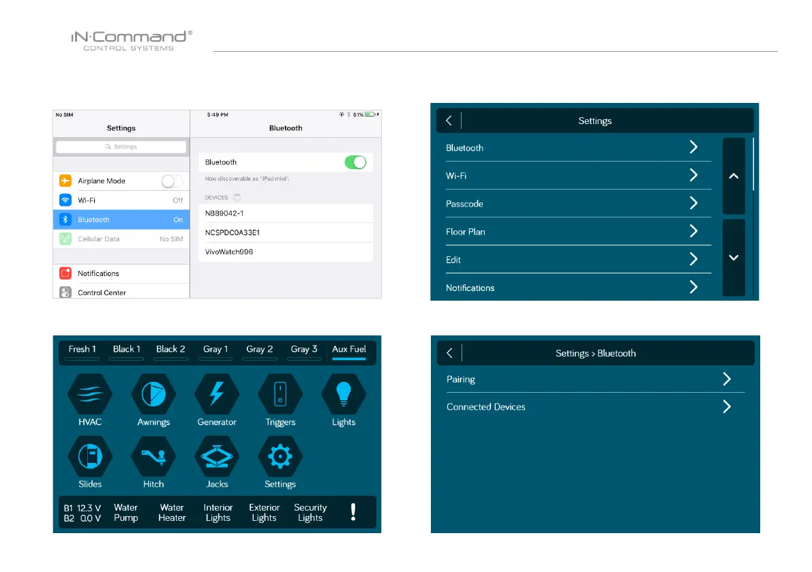Turn off the iPad Bluetooth switch
This screenshot has height=572, width=812.
pyautogui.click(x=355, y=162)
